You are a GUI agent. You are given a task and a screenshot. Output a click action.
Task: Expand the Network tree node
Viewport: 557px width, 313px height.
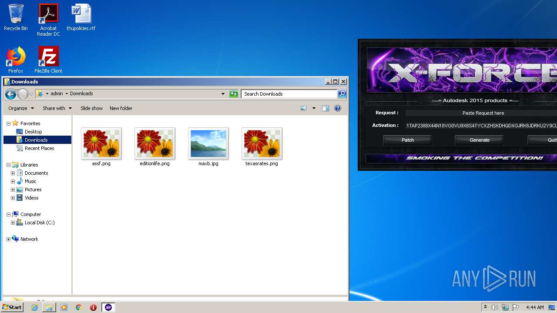[x=8, y=240]
